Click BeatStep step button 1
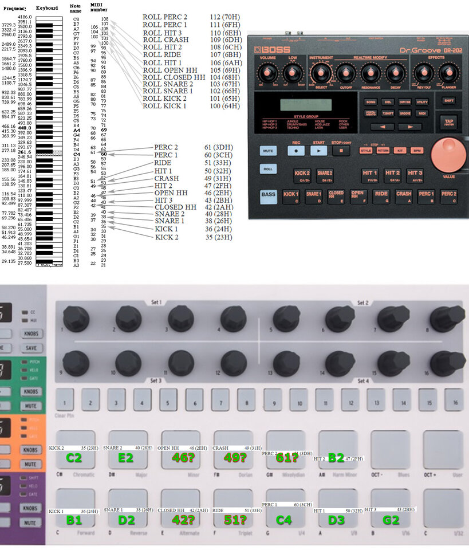Image resolution: width=469 pixels, height=550 pixels. (65, 400)
